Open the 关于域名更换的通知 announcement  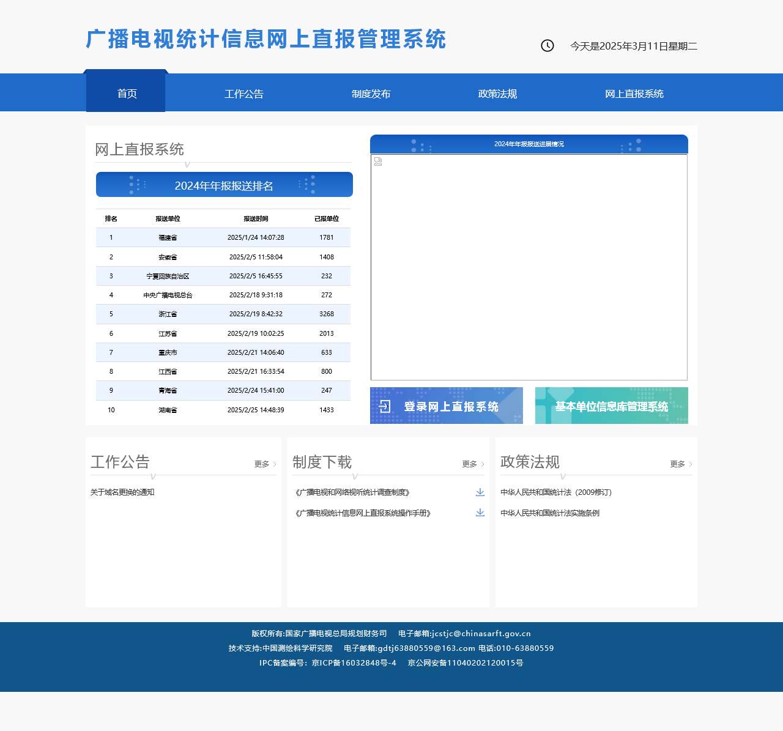[122, 492]
